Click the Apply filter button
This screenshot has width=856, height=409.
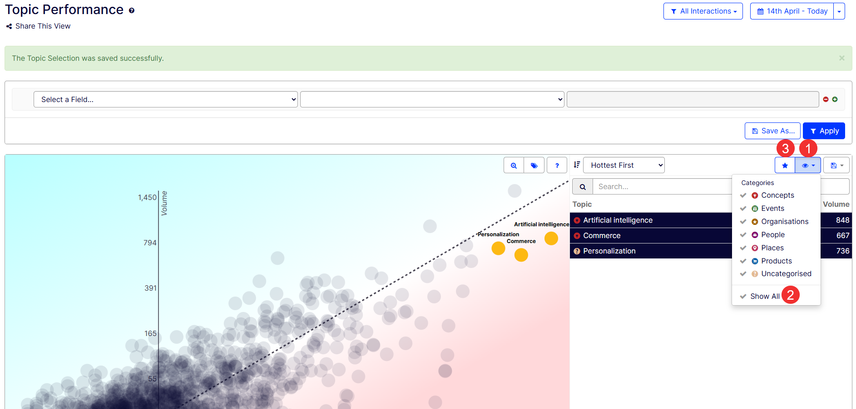pyautogui.click(x=824, y=131)
